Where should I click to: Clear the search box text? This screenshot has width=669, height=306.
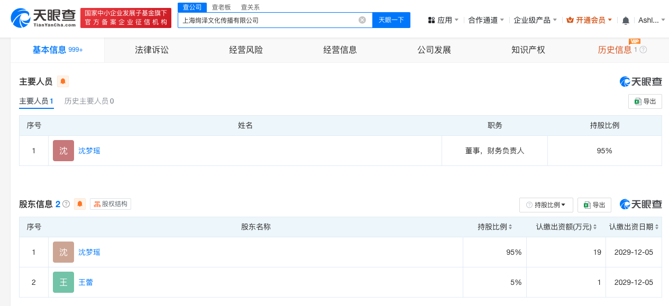362,20
